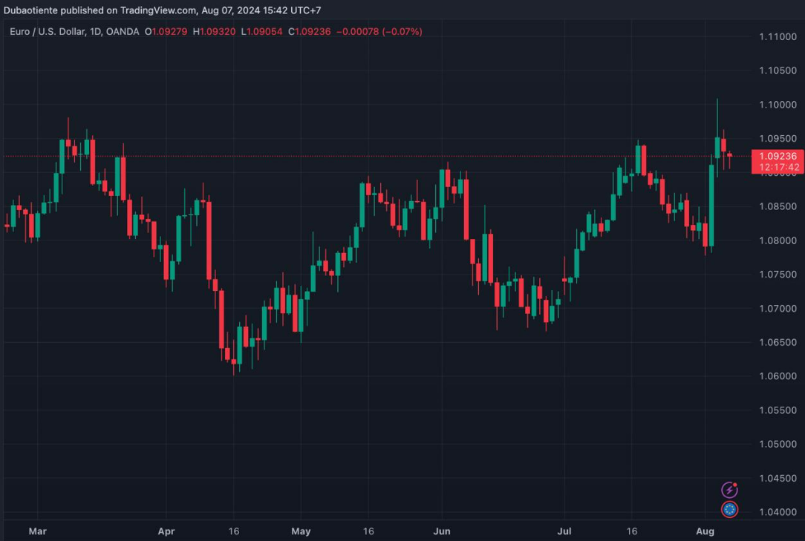Click the Aug label on the time axis
Image resolution: width=805 pixels, height=541 pixels.
(705, 531)
